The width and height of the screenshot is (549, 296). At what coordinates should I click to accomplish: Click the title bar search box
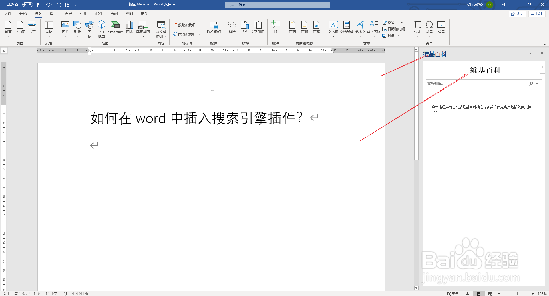coord(277,5)
